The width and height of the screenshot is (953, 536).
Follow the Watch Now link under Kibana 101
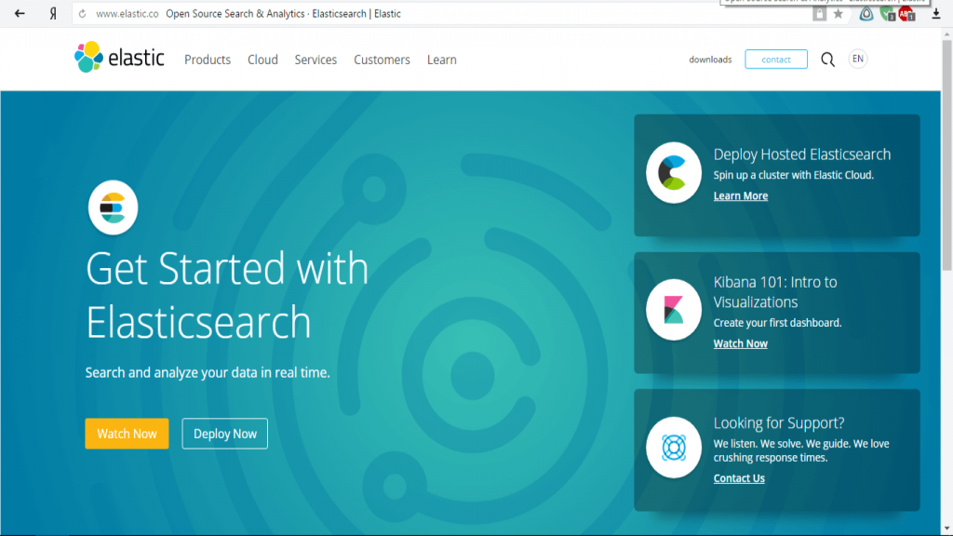[740, 343]
